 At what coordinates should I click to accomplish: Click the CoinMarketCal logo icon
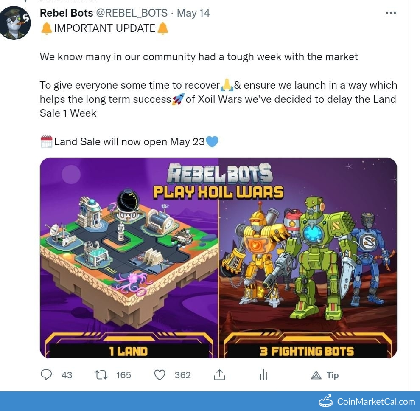(x=325, y=401)
